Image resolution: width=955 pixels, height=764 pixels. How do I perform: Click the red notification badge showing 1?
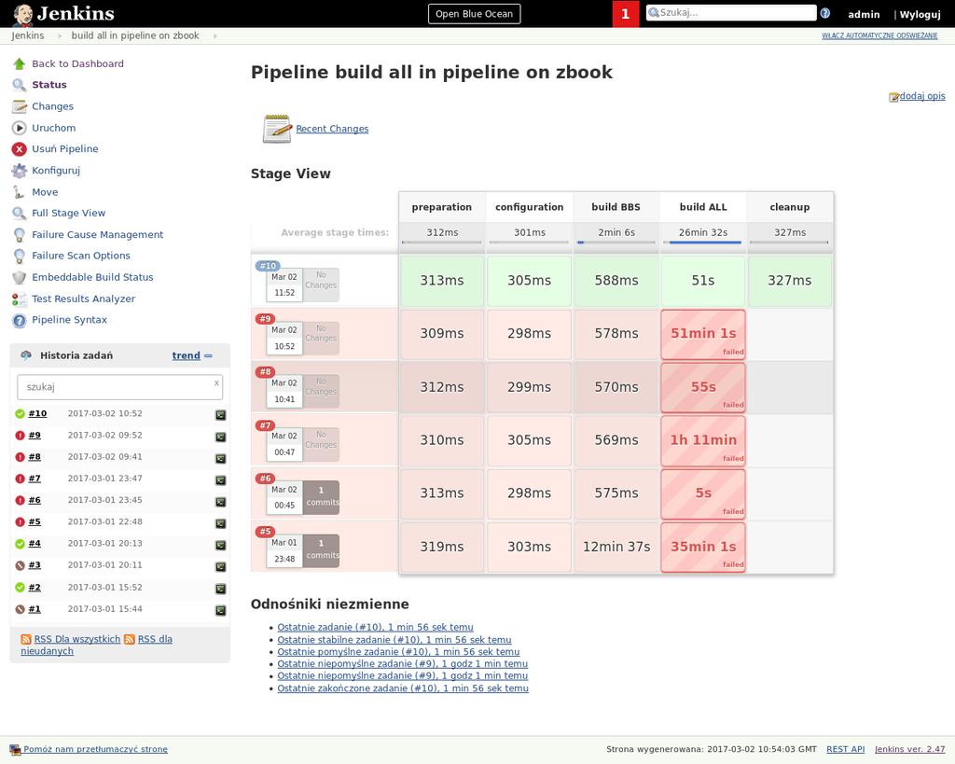[x=626, y=13]
